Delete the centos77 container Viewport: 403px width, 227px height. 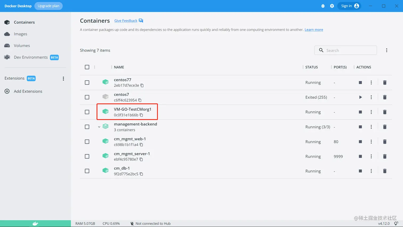coord(385,82)
